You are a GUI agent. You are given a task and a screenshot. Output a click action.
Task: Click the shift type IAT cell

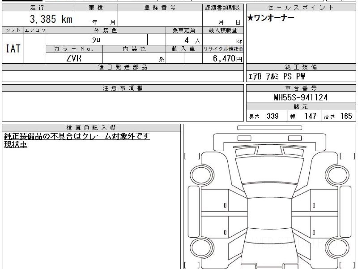click(13, 49)
